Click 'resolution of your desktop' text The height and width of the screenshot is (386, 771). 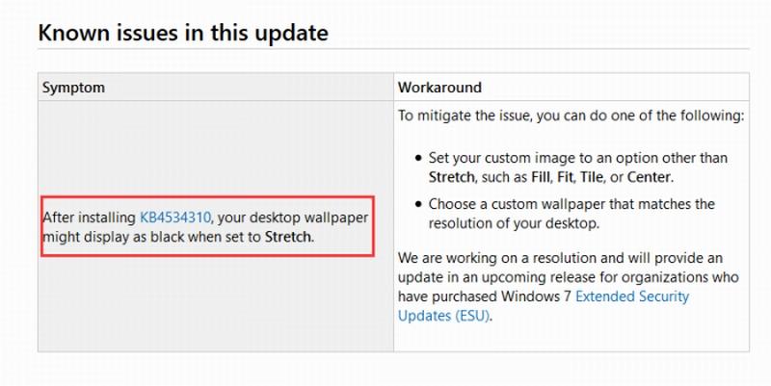[514, 223]
